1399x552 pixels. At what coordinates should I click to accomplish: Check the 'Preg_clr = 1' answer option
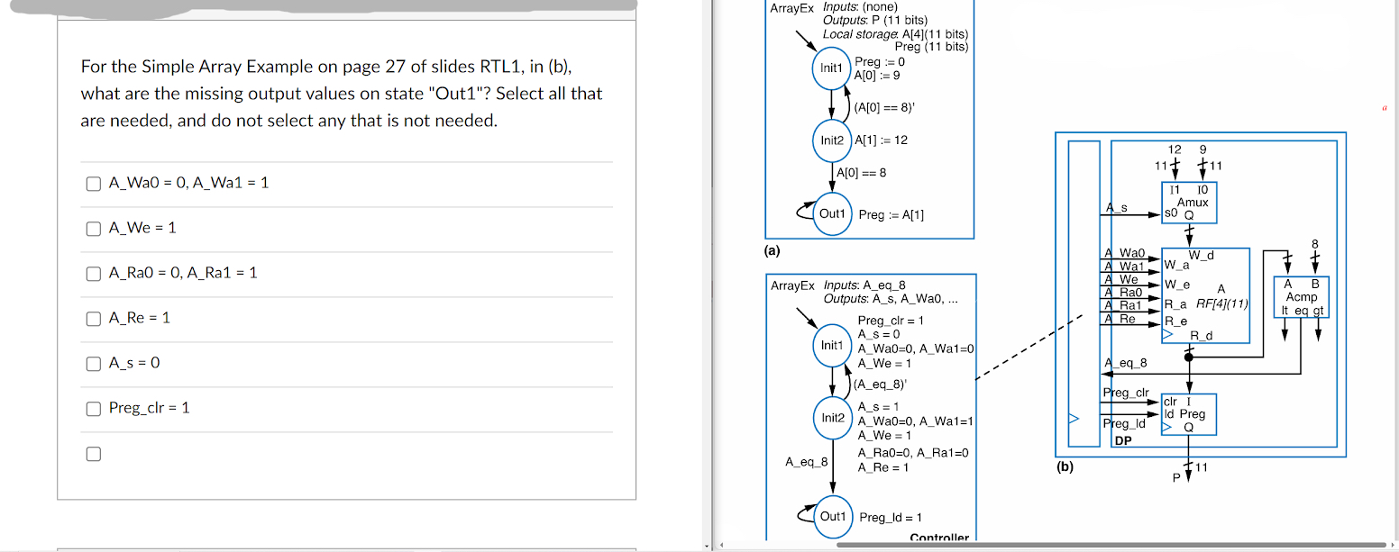pos(92,409)
